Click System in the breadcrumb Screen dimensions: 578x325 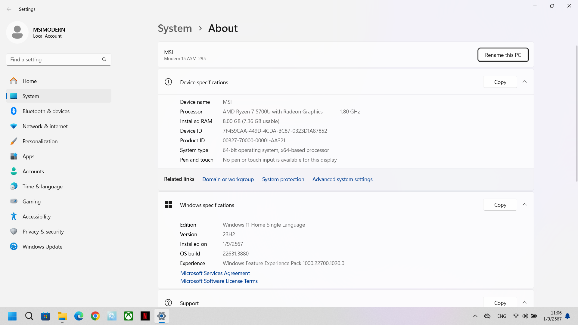(175, 28)
